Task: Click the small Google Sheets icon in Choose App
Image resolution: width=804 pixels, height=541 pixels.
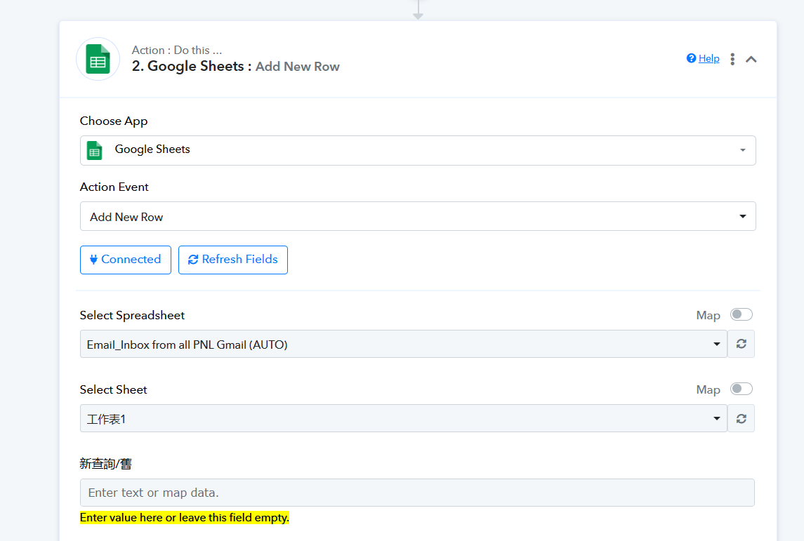Action: click(94, 150)
